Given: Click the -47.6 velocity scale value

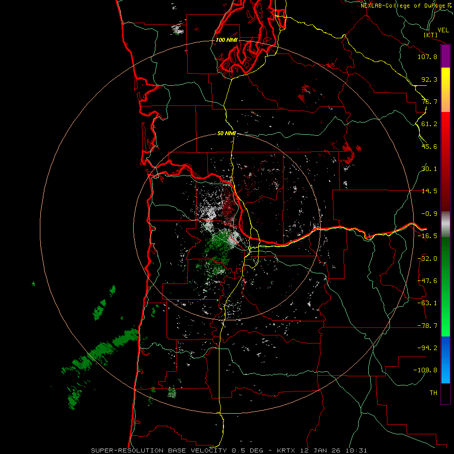Looking at the screenshot, I should [x=427, y=281].
